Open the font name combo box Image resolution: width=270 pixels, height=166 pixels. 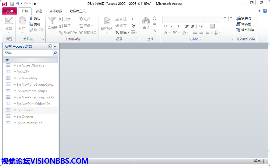pos(183,19)
